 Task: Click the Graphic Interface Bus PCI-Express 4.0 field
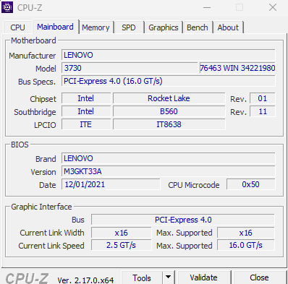(183, 220)
